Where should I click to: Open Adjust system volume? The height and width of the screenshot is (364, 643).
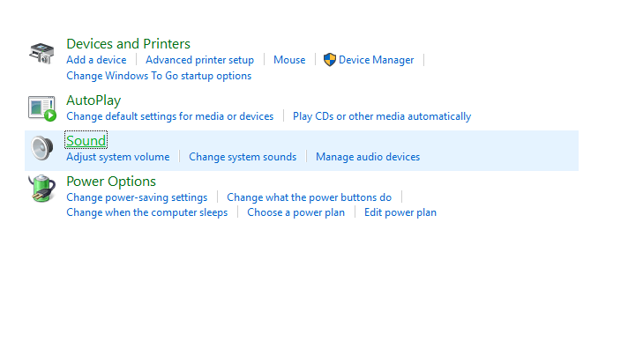coord(118,157)
